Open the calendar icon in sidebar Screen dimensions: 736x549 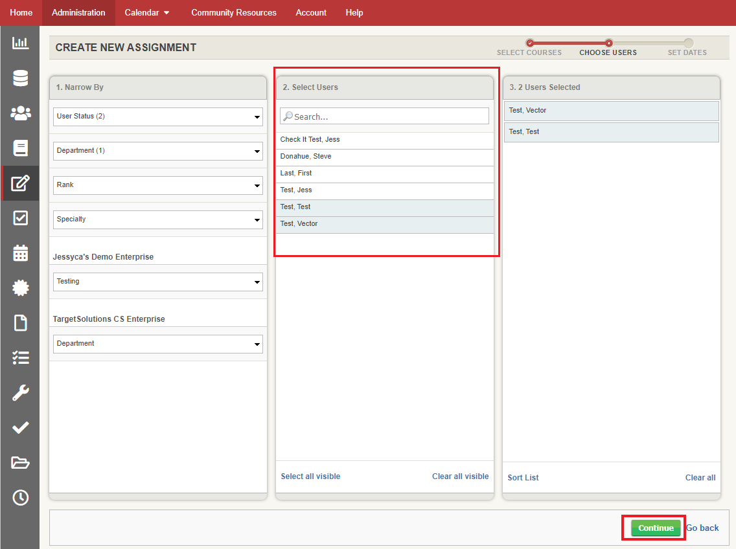coord(20,253)
